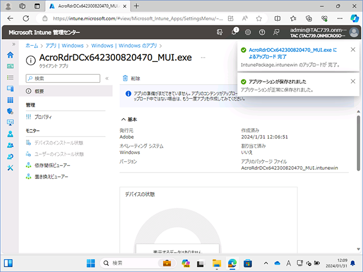The image size is (363, 272).
Task: Open Microsoft Store from taskbar
Action: tap(248, 263)
